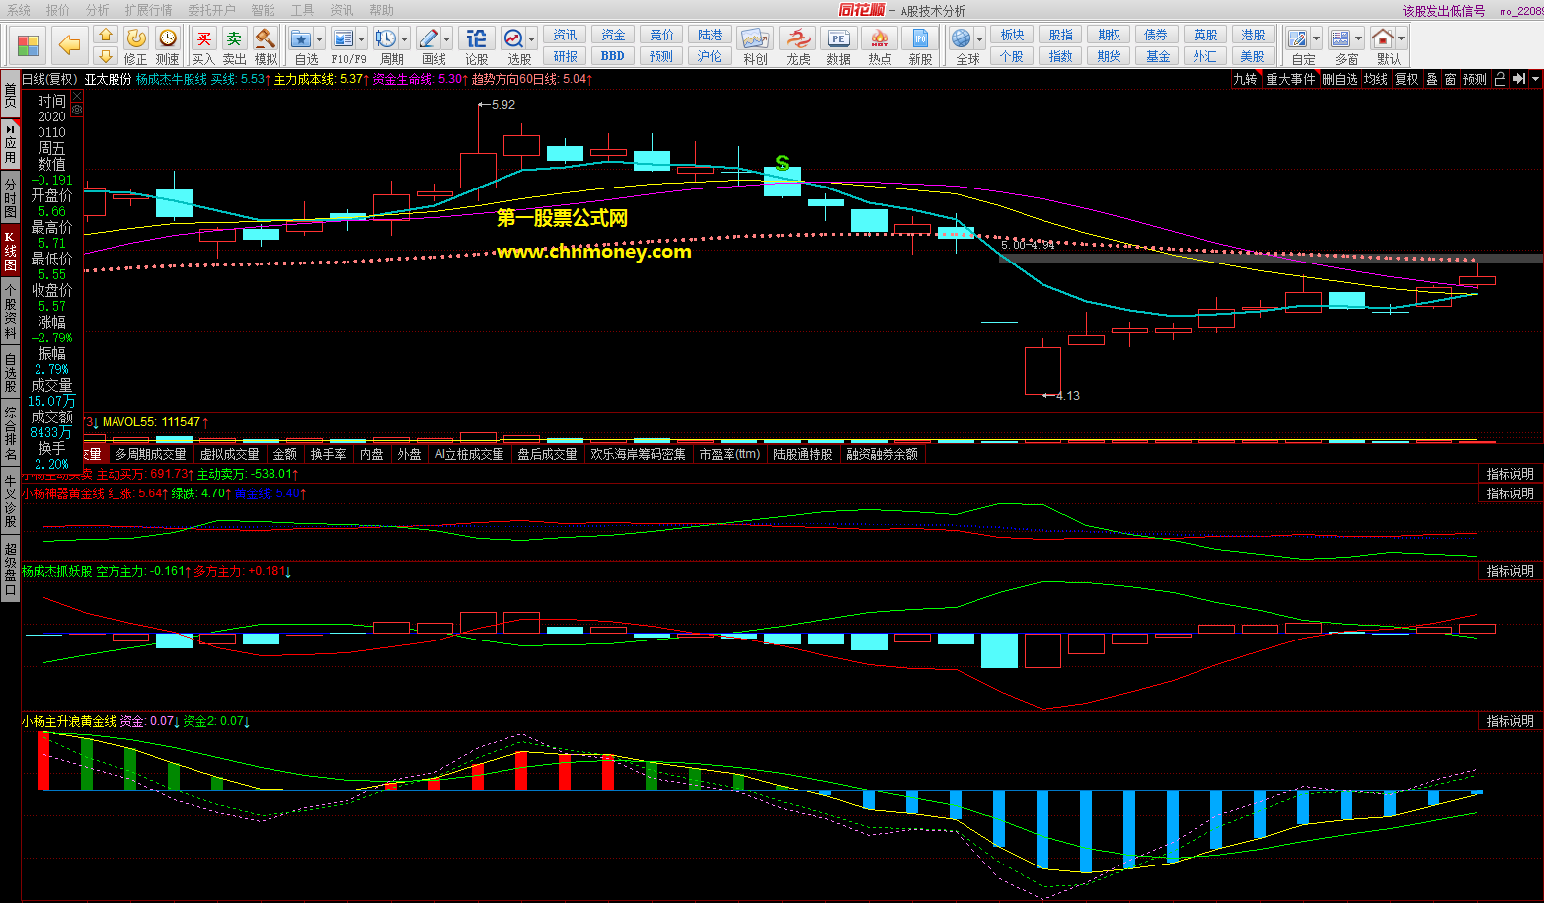Click the 基金 funds button

(1157, 56)
